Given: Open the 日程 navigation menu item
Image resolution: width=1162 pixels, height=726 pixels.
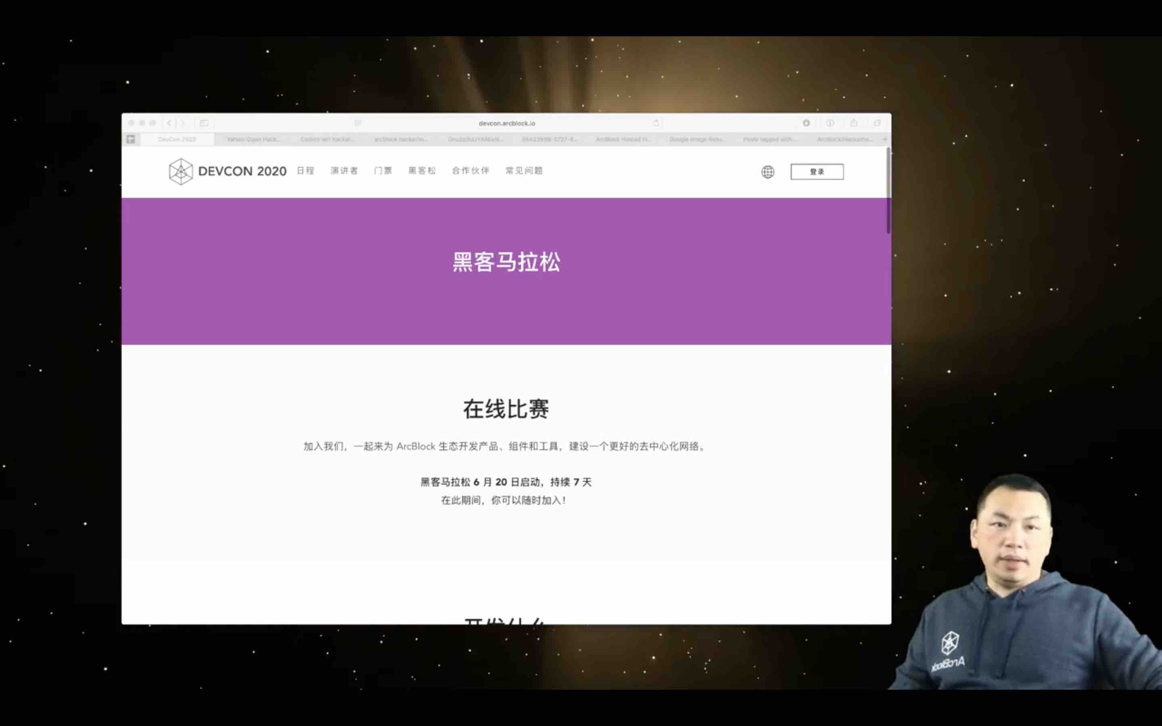Looking at the screenshot, I should pos(305,171).
